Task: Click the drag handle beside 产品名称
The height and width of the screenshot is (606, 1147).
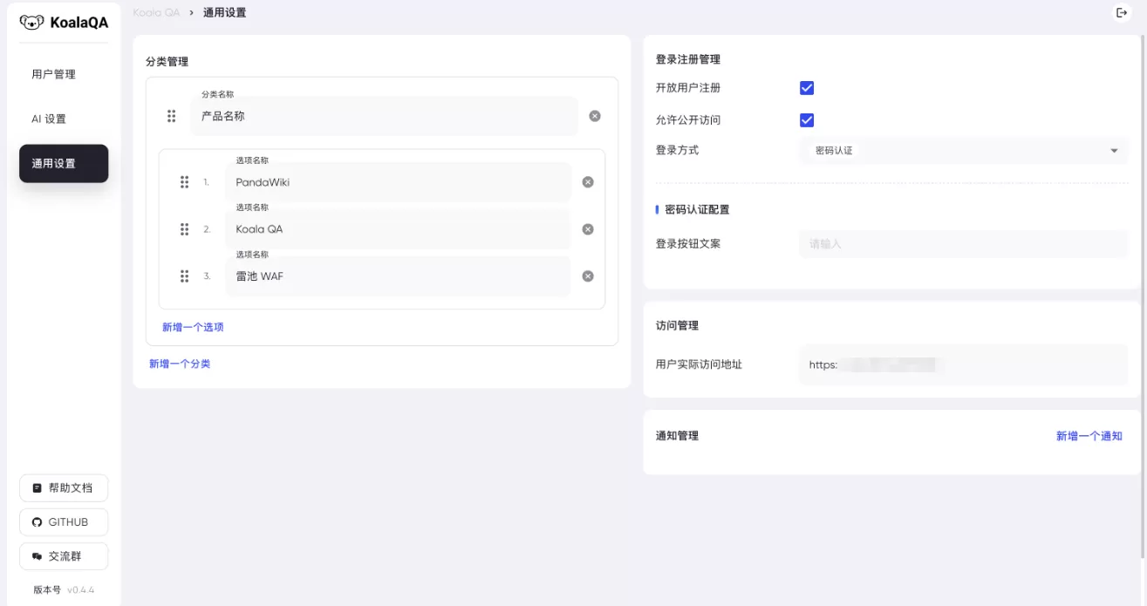Action: pyautogui.click(x=171, y=115)
